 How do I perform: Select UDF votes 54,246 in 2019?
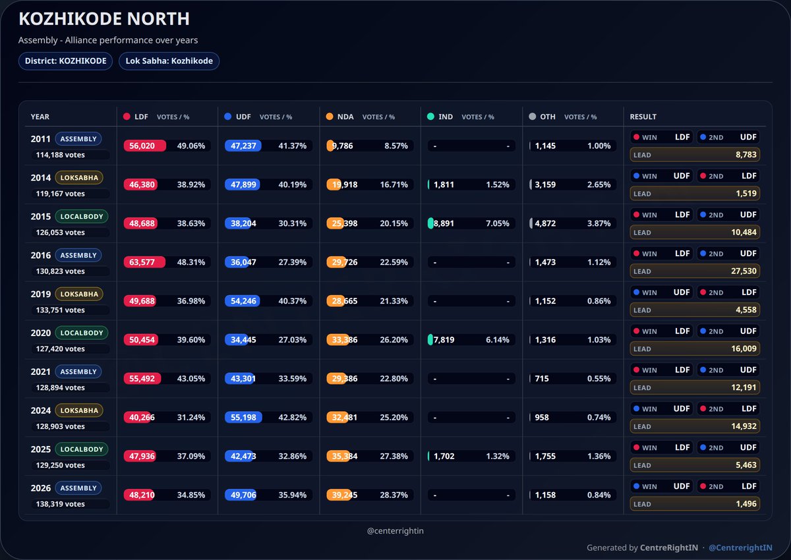[x=243, y=301]
